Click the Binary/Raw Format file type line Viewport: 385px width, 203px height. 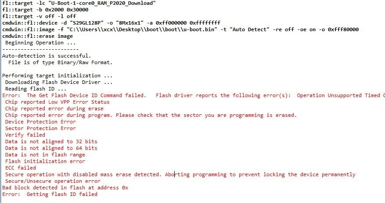tap(57, 62)
